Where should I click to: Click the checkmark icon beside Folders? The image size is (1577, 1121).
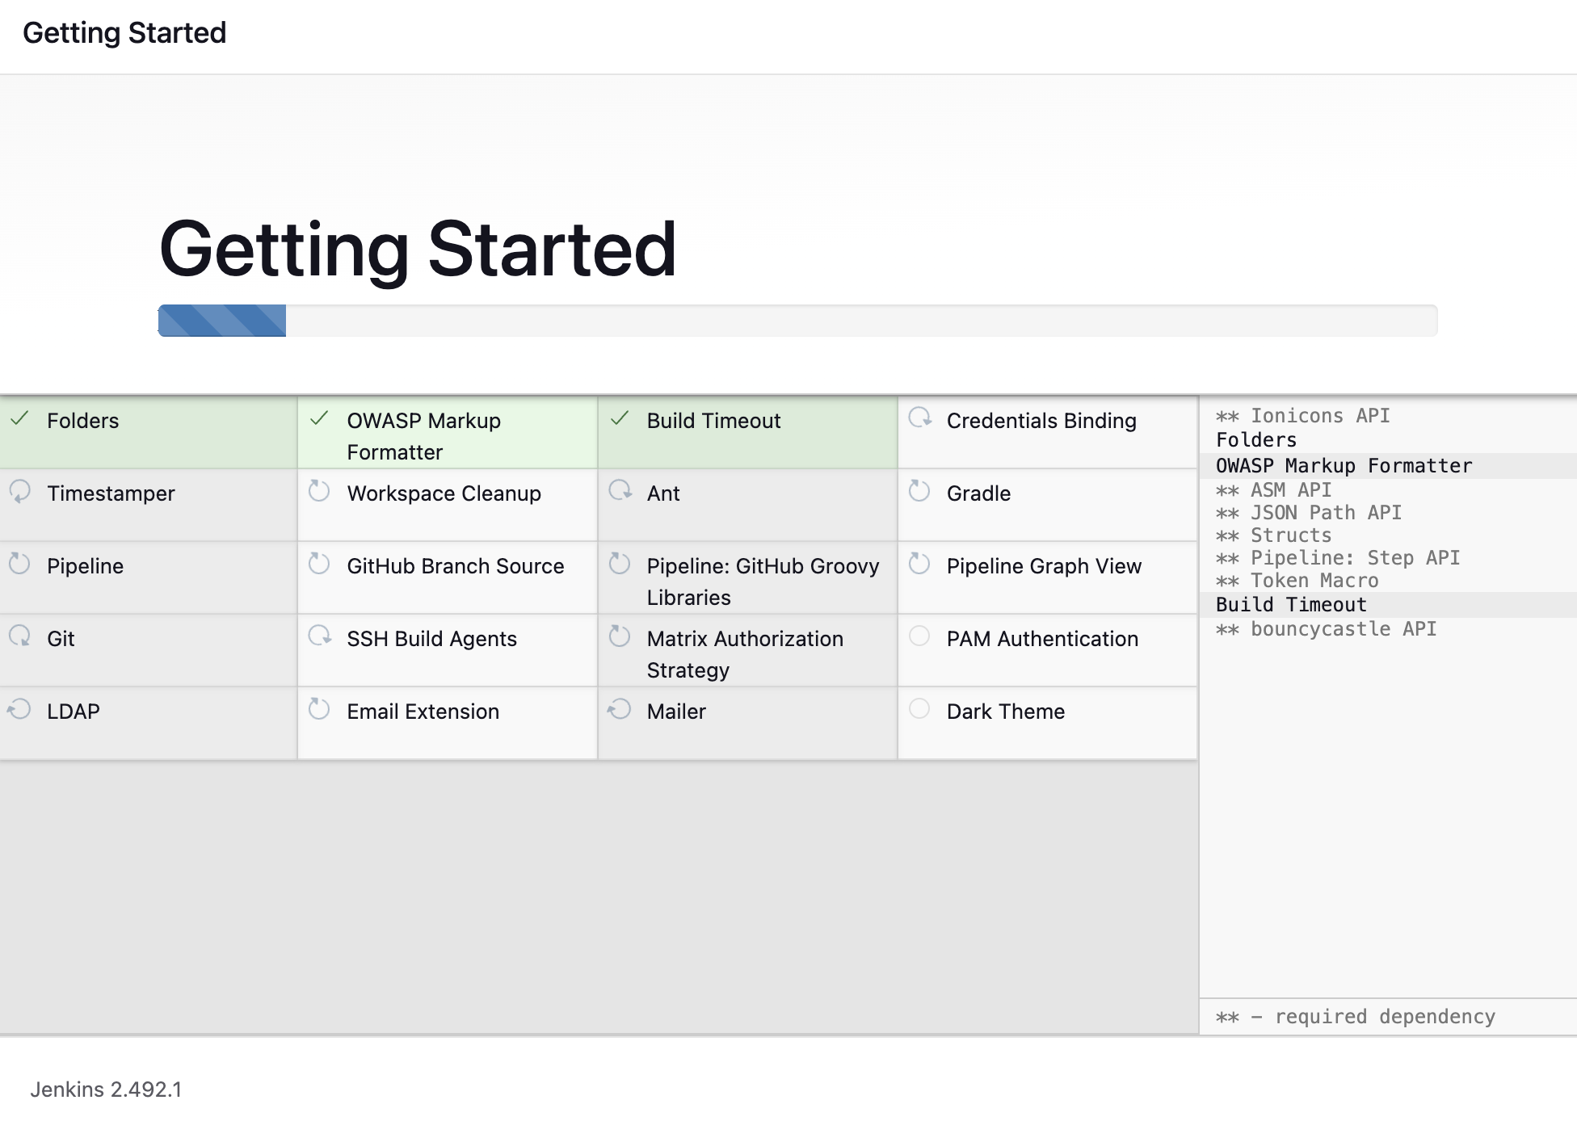click(20, 418)
